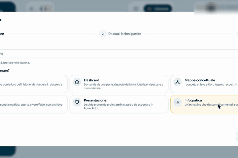Click the blurred profile avatar in top bar

(x=211, y=8)
